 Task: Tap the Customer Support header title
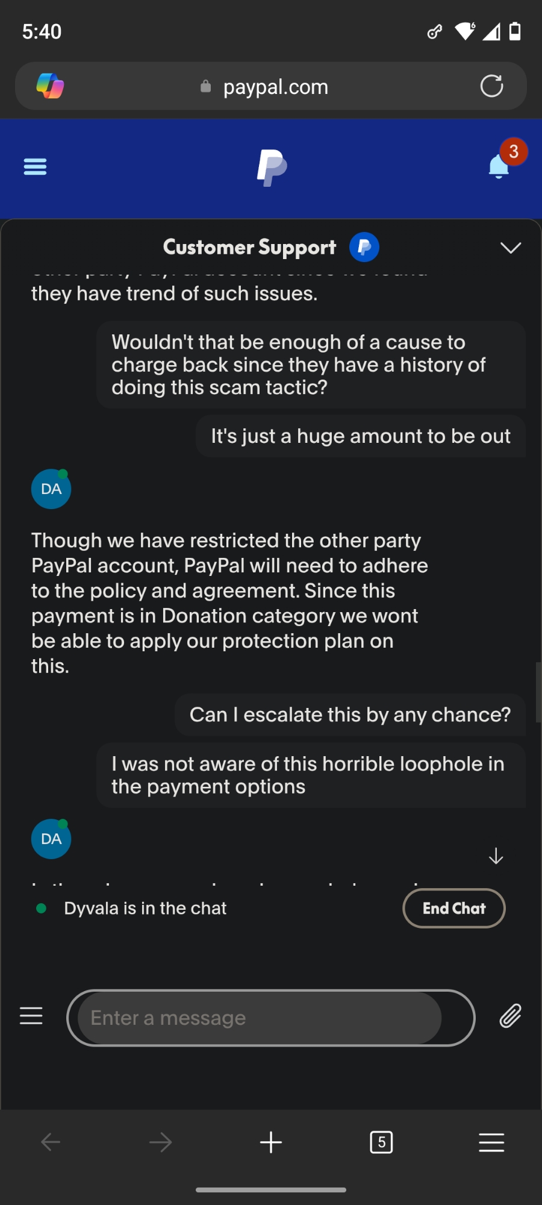pyautogui.click(x=249, y=247)
